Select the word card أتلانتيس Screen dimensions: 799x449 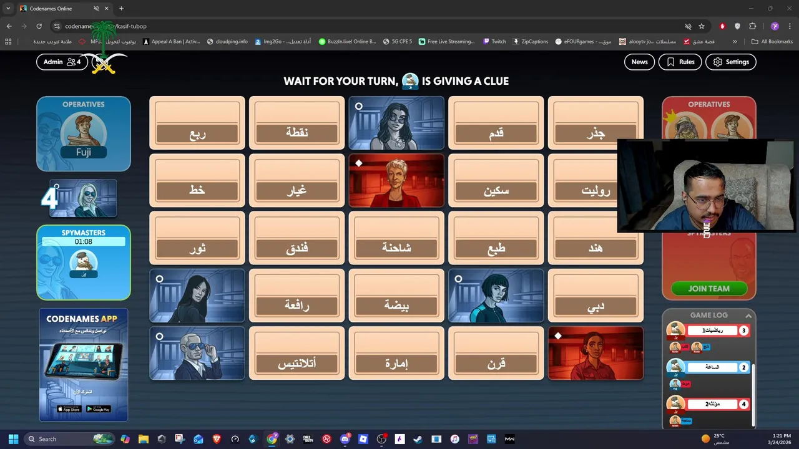pyautogui.click(x=297, y=354)
